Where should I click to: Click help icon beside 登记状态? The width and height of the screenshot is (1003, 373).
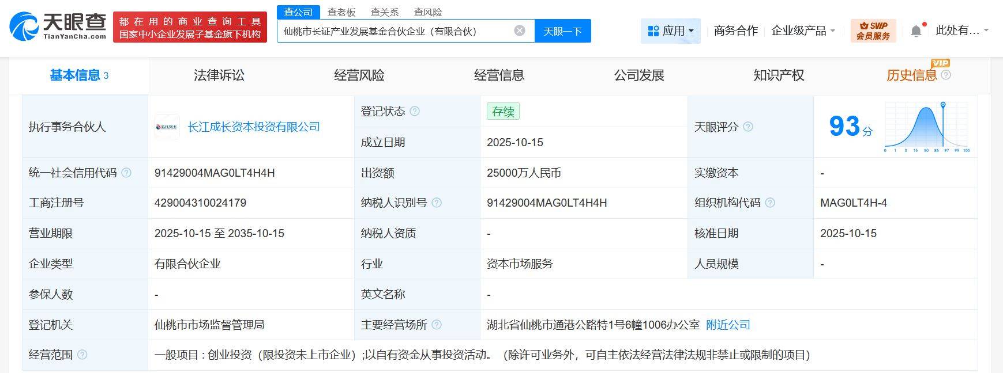(x=415, y=111)
